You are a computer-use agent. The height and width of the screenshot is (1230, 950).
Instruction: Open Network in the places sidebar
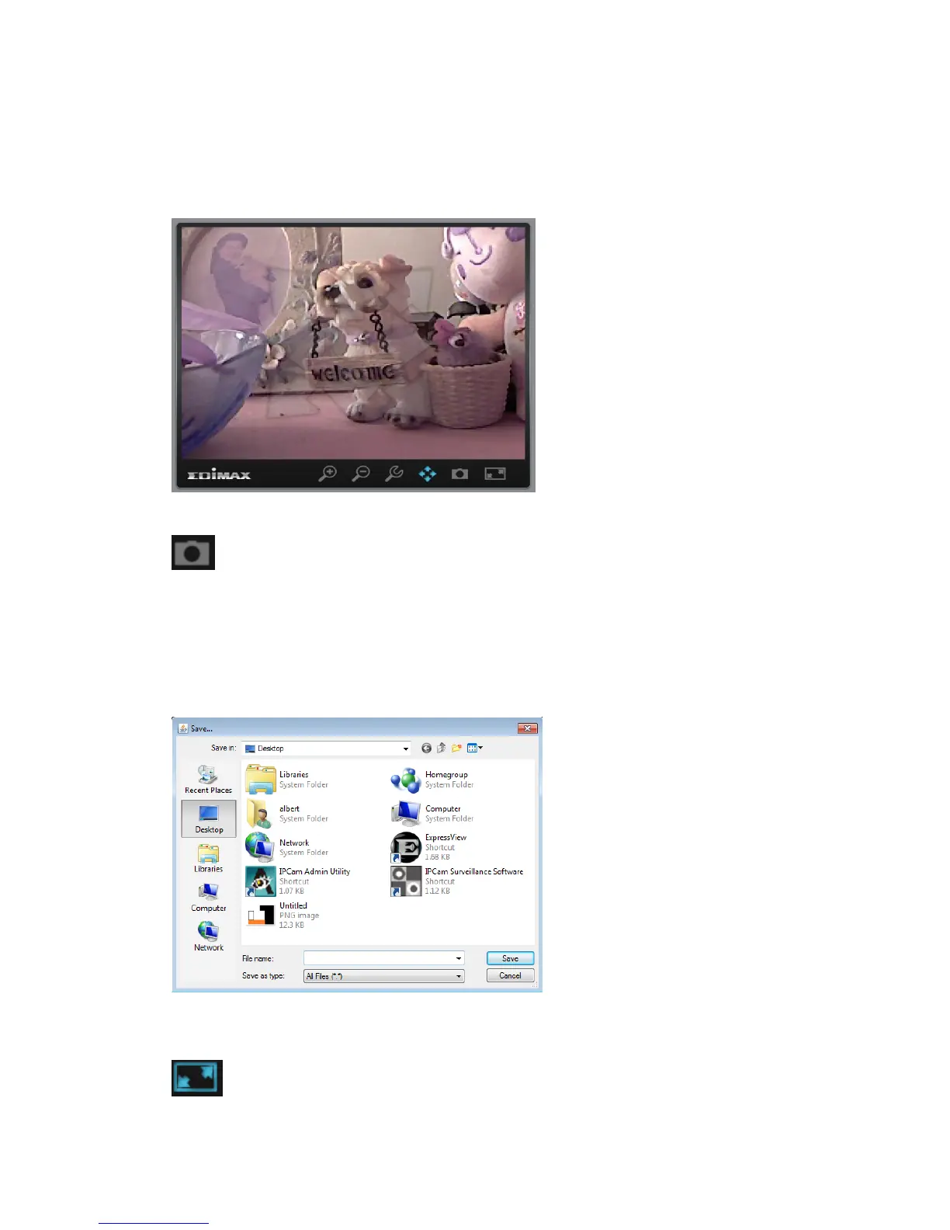tap(208, 936)
